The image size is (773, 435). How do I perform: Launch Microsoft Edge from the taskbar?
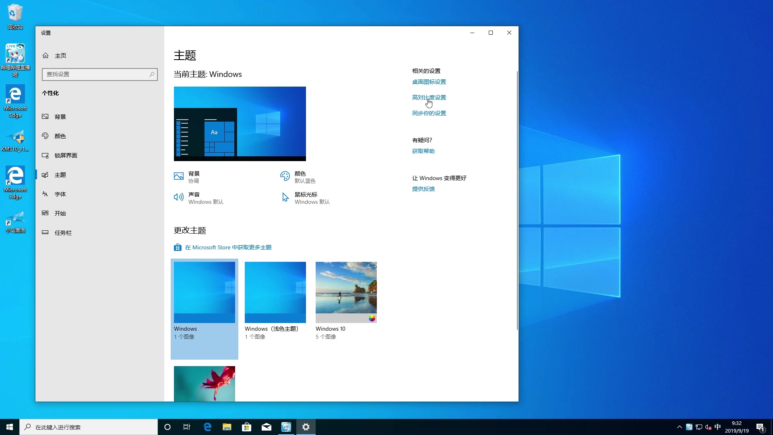point(207,427)
